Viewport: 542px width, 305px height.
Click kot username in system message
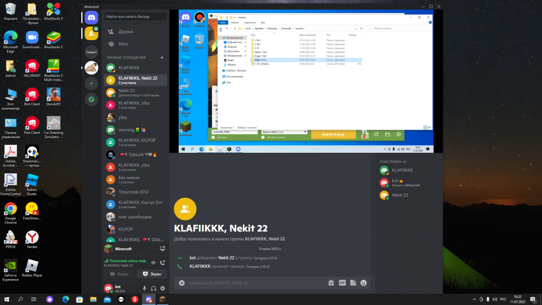192,258
